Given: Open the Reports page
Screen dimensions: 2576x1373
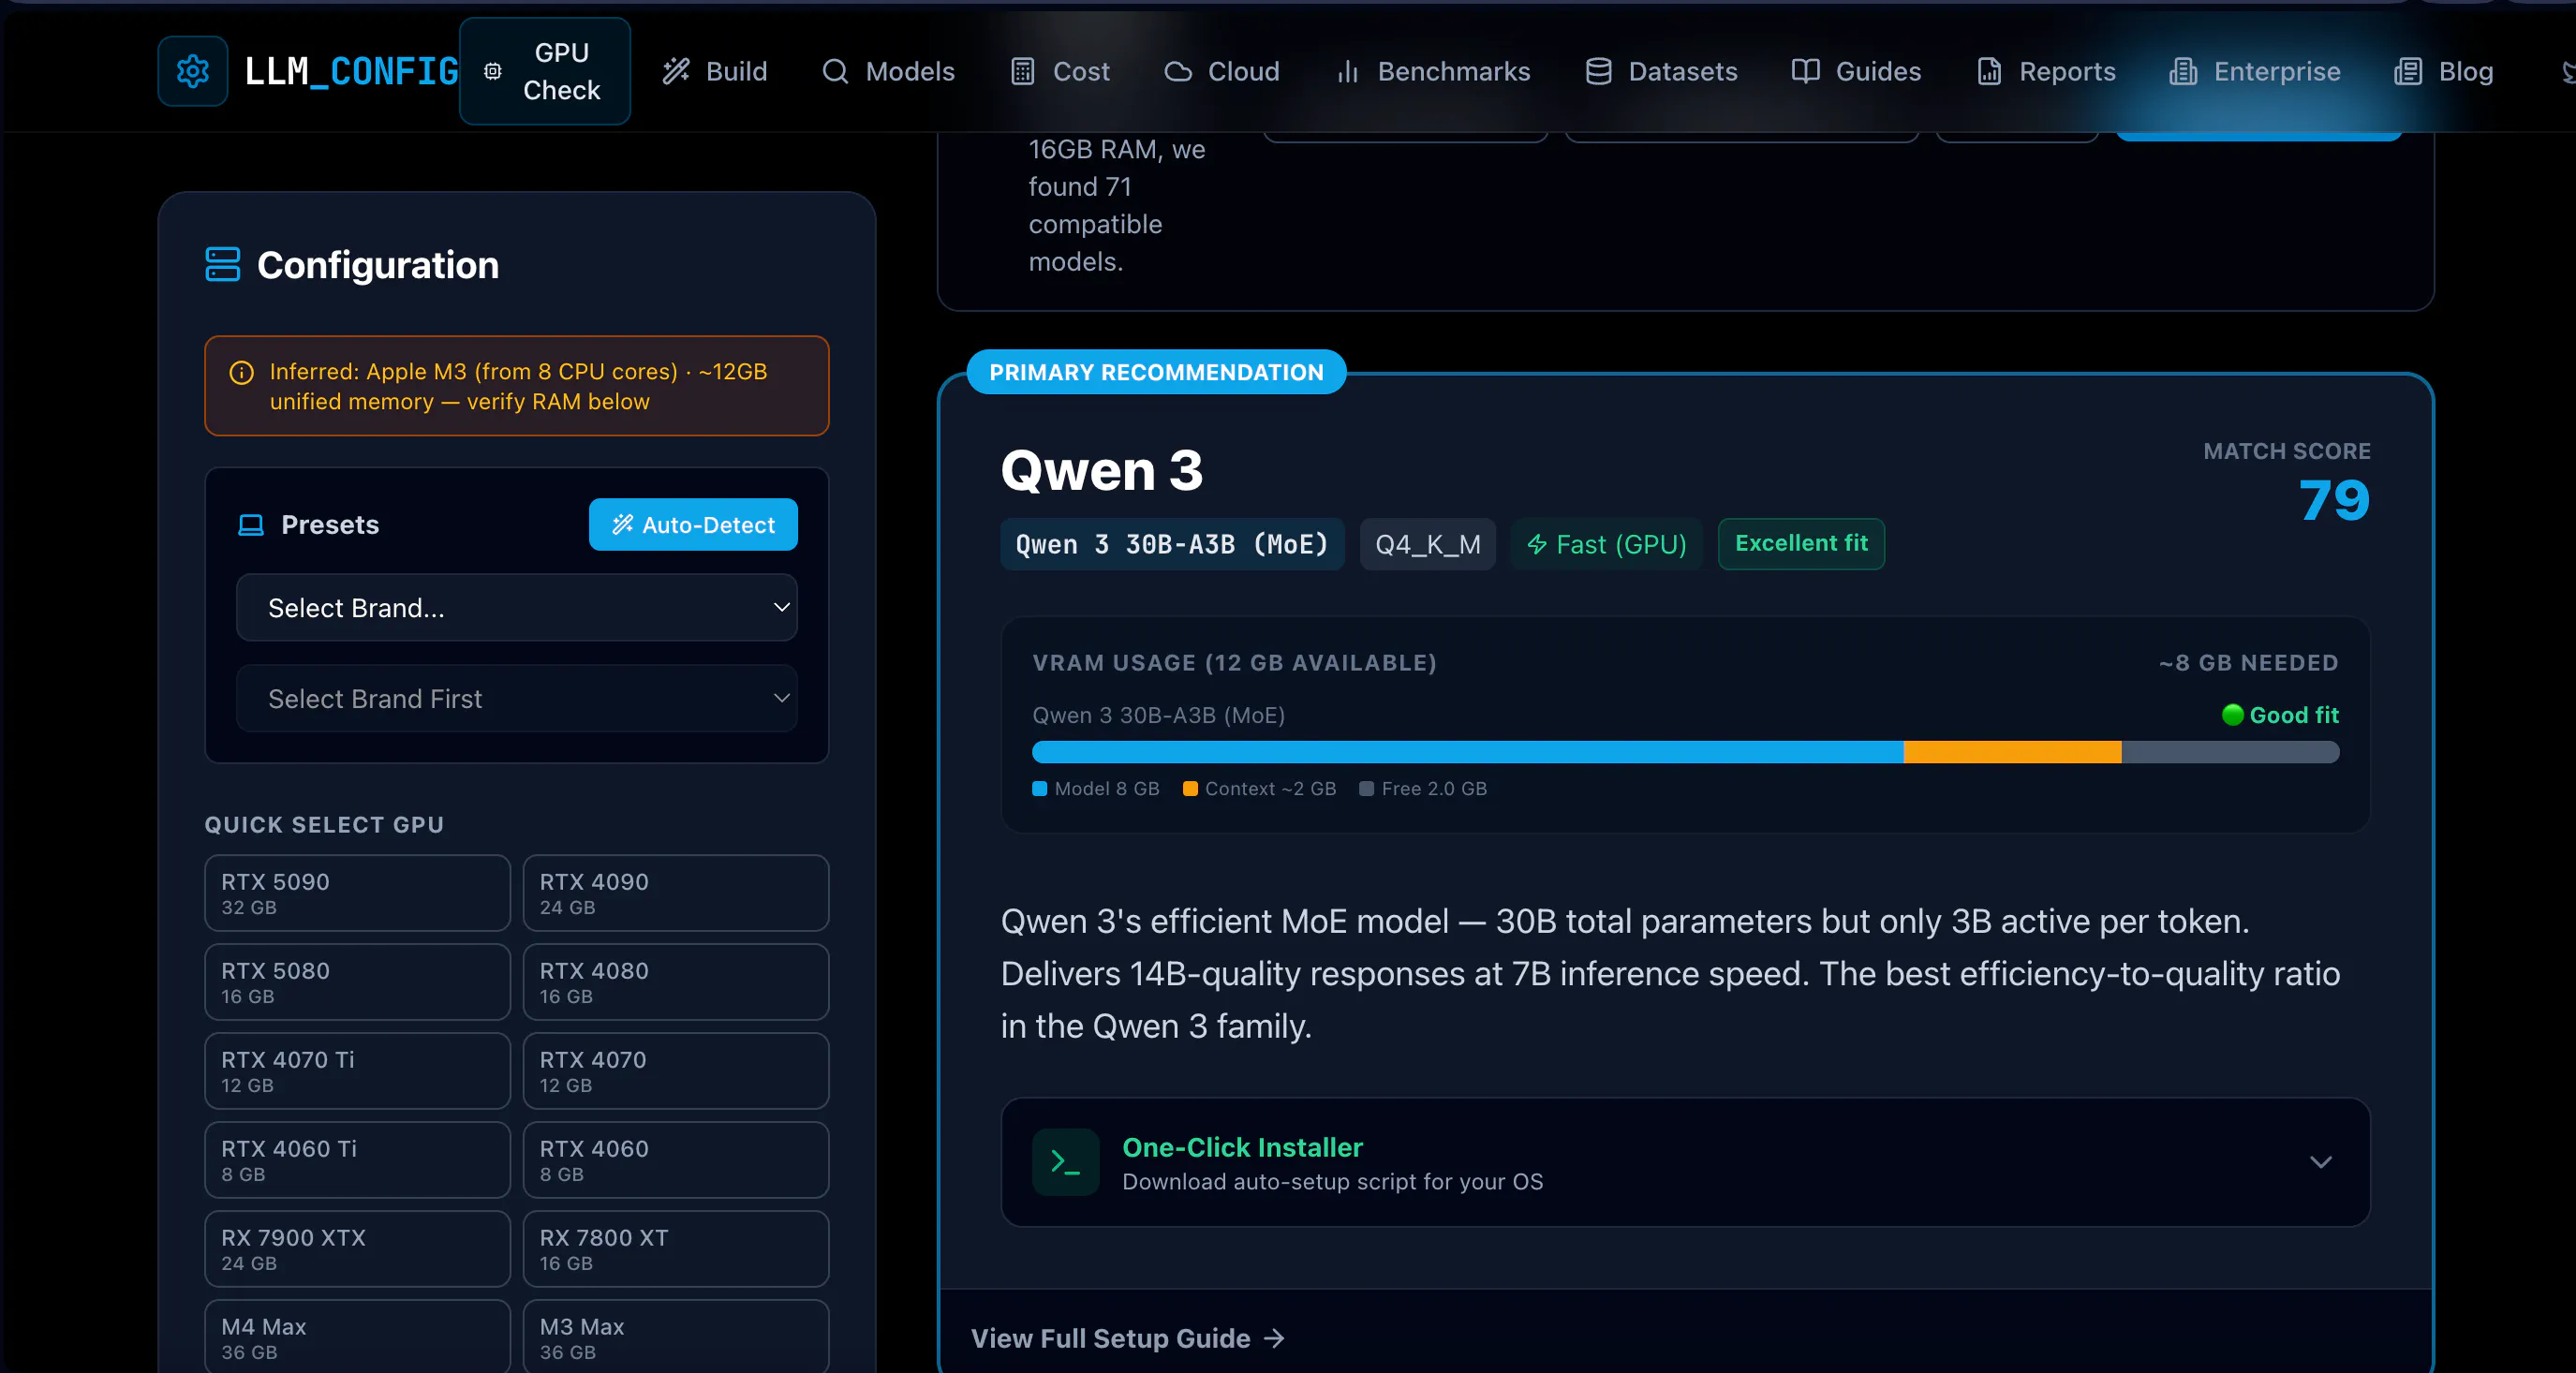Looking at the screenshot, I should tap(2046, 71).
